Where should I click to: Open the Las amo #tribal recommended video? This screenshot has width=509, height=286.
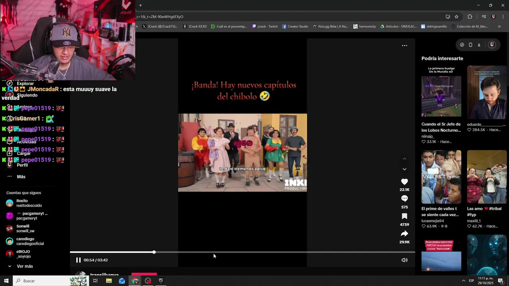point(487,176)
